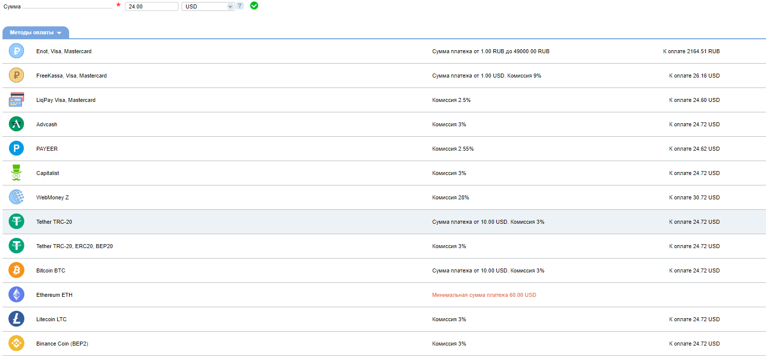
Task: Click 'К оплате 24.62 USD' amount
Action: point(694,149)
